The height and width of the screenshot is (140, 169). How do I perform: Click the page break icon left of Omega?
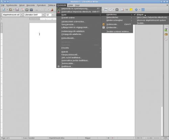point(106,10)
